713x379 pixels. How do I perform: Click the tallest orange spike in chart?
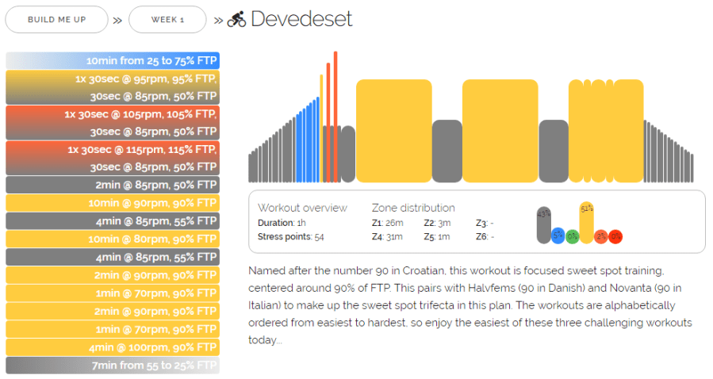click(x=335, y=115)
